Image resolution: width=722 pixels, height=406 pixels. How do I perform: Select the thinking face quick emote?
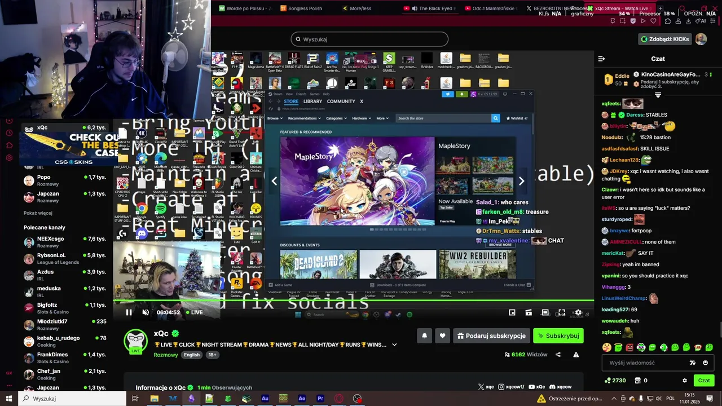(606, 347)
